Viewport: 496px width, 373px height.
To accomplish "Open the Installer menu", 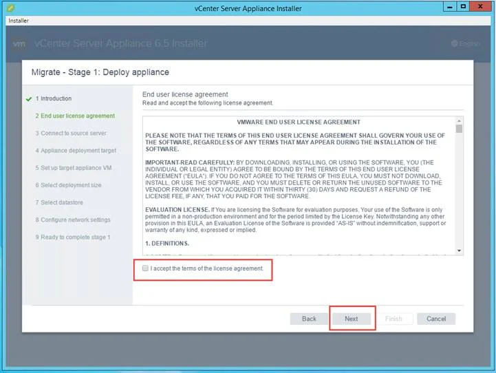I will [x=19, y=21].
